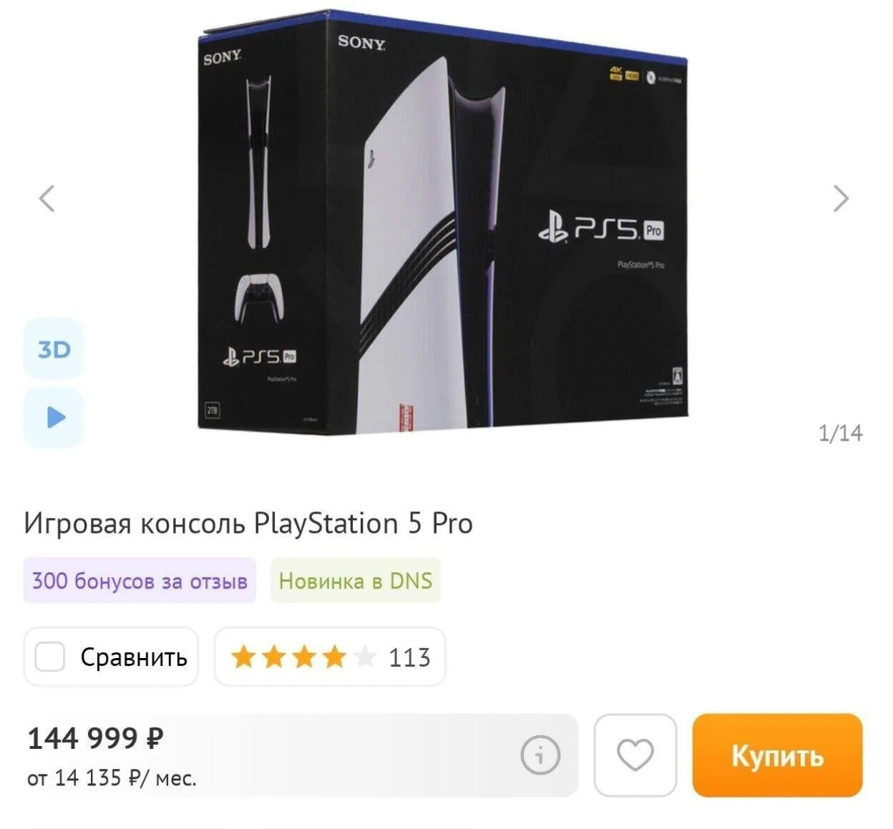The width and height of the screenshot is (893, 829).
Task: Click the fourth orange rating star
Action: click(334, 657)
